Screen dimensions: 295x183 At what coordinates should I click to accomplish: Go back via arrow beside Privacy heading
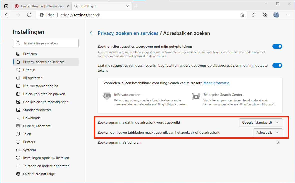pos(92,33)
